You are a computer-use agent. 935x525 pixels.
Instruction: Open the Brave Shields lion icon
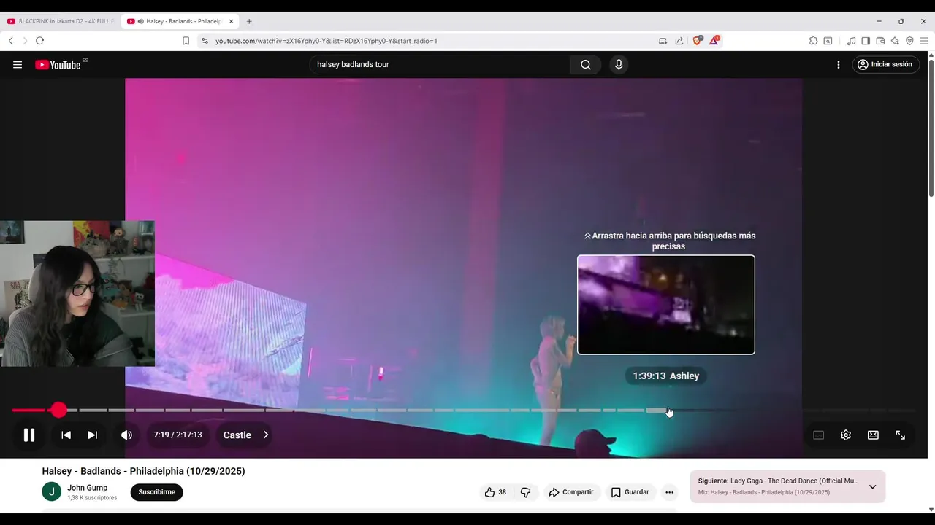697,41
